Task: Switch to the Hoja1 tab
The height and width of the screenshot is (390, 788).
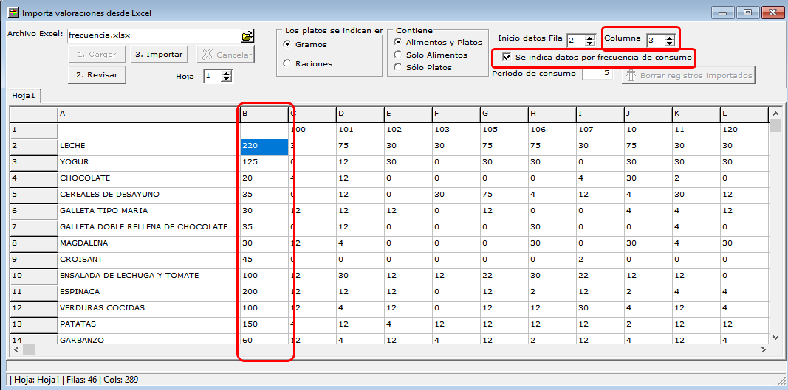Action: (24, 95)
